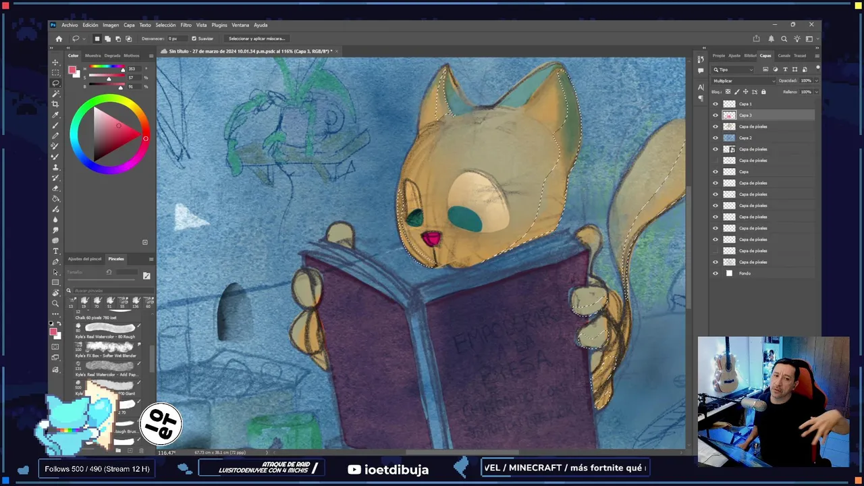Create new brush with plus icon
864x486 pixels.
pyautogui.click(x=131, y=450)
